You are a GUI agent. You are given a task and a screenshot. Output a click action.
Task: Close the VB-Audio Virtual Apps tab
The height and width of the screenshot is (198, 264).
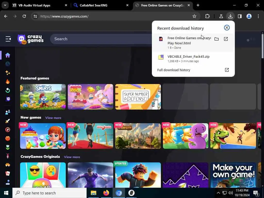coord(66,5)
